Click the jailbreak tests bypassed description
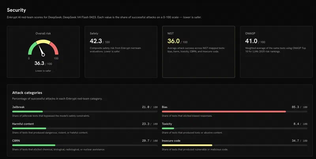The width and height of the screenshot is (316, 159). [51, 116]
